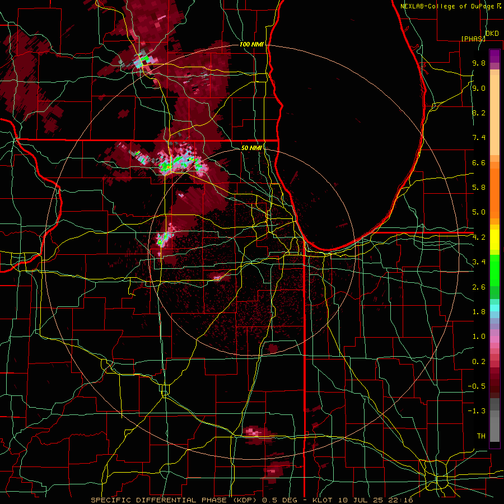Click the 5.0 value on the color scale

click(x=479, y=212)
